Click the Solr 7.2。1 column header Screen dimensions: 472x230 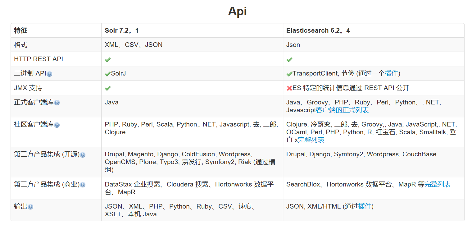[x=122, y=30]
